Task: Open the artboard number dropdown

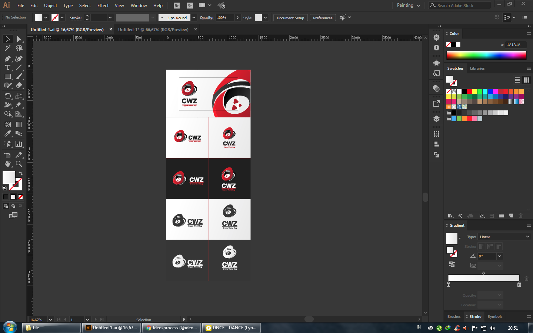Action: [x=87, y=320]
